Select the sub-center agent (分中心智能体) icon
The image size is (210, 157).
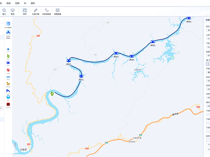coord(8,32)
